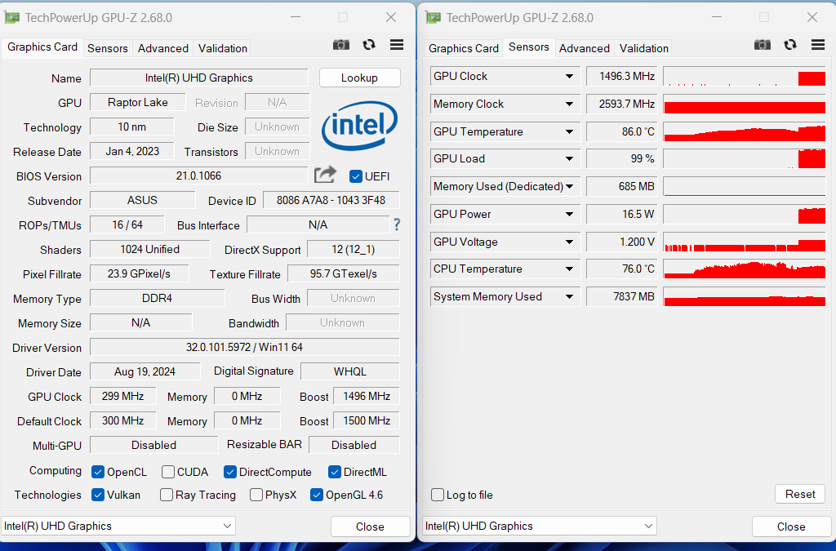Screen dimensions: 836x551
Task: Click Close button in the Sensors window
Action: coord(791,527)
